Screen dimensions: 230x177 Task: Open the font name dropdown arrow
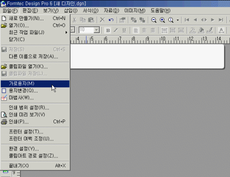pos(72,30)
